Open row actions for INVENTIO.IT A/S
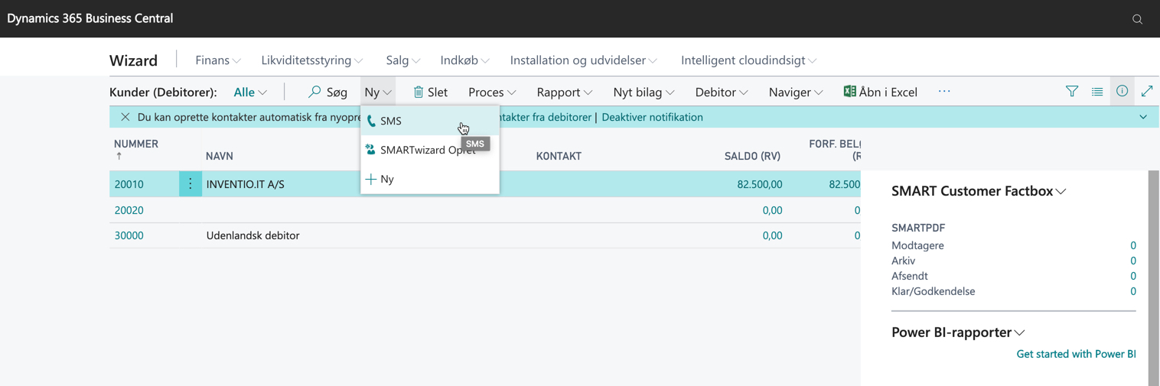This screenshot has width=1160, height=386. [x=191, y=184]
